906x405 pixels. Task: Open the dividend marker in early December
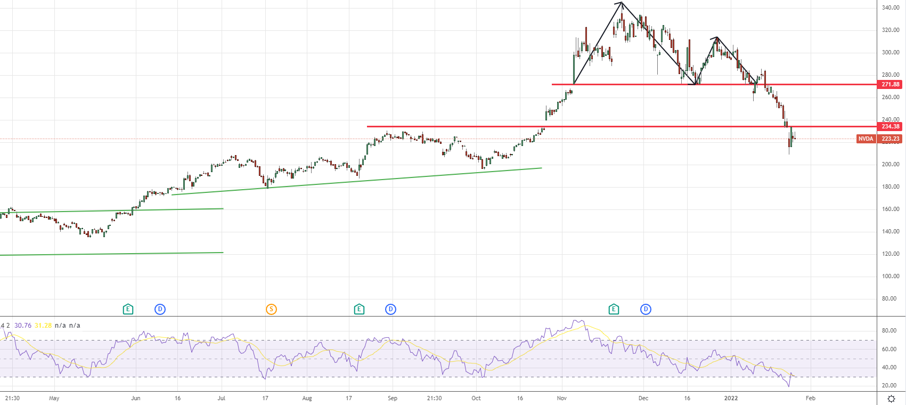(x=646, y=309)
